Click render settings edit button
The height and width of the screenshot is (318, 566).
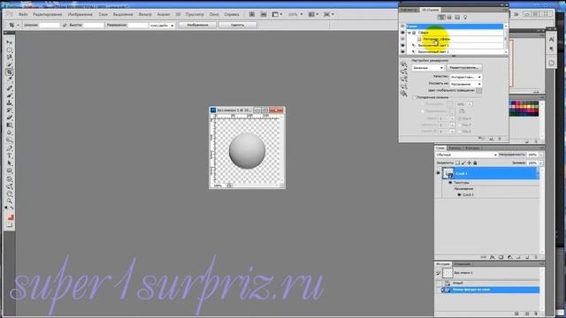464,68
